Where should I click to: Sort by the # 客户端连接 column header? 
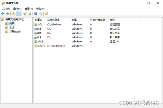pos(99,20)
